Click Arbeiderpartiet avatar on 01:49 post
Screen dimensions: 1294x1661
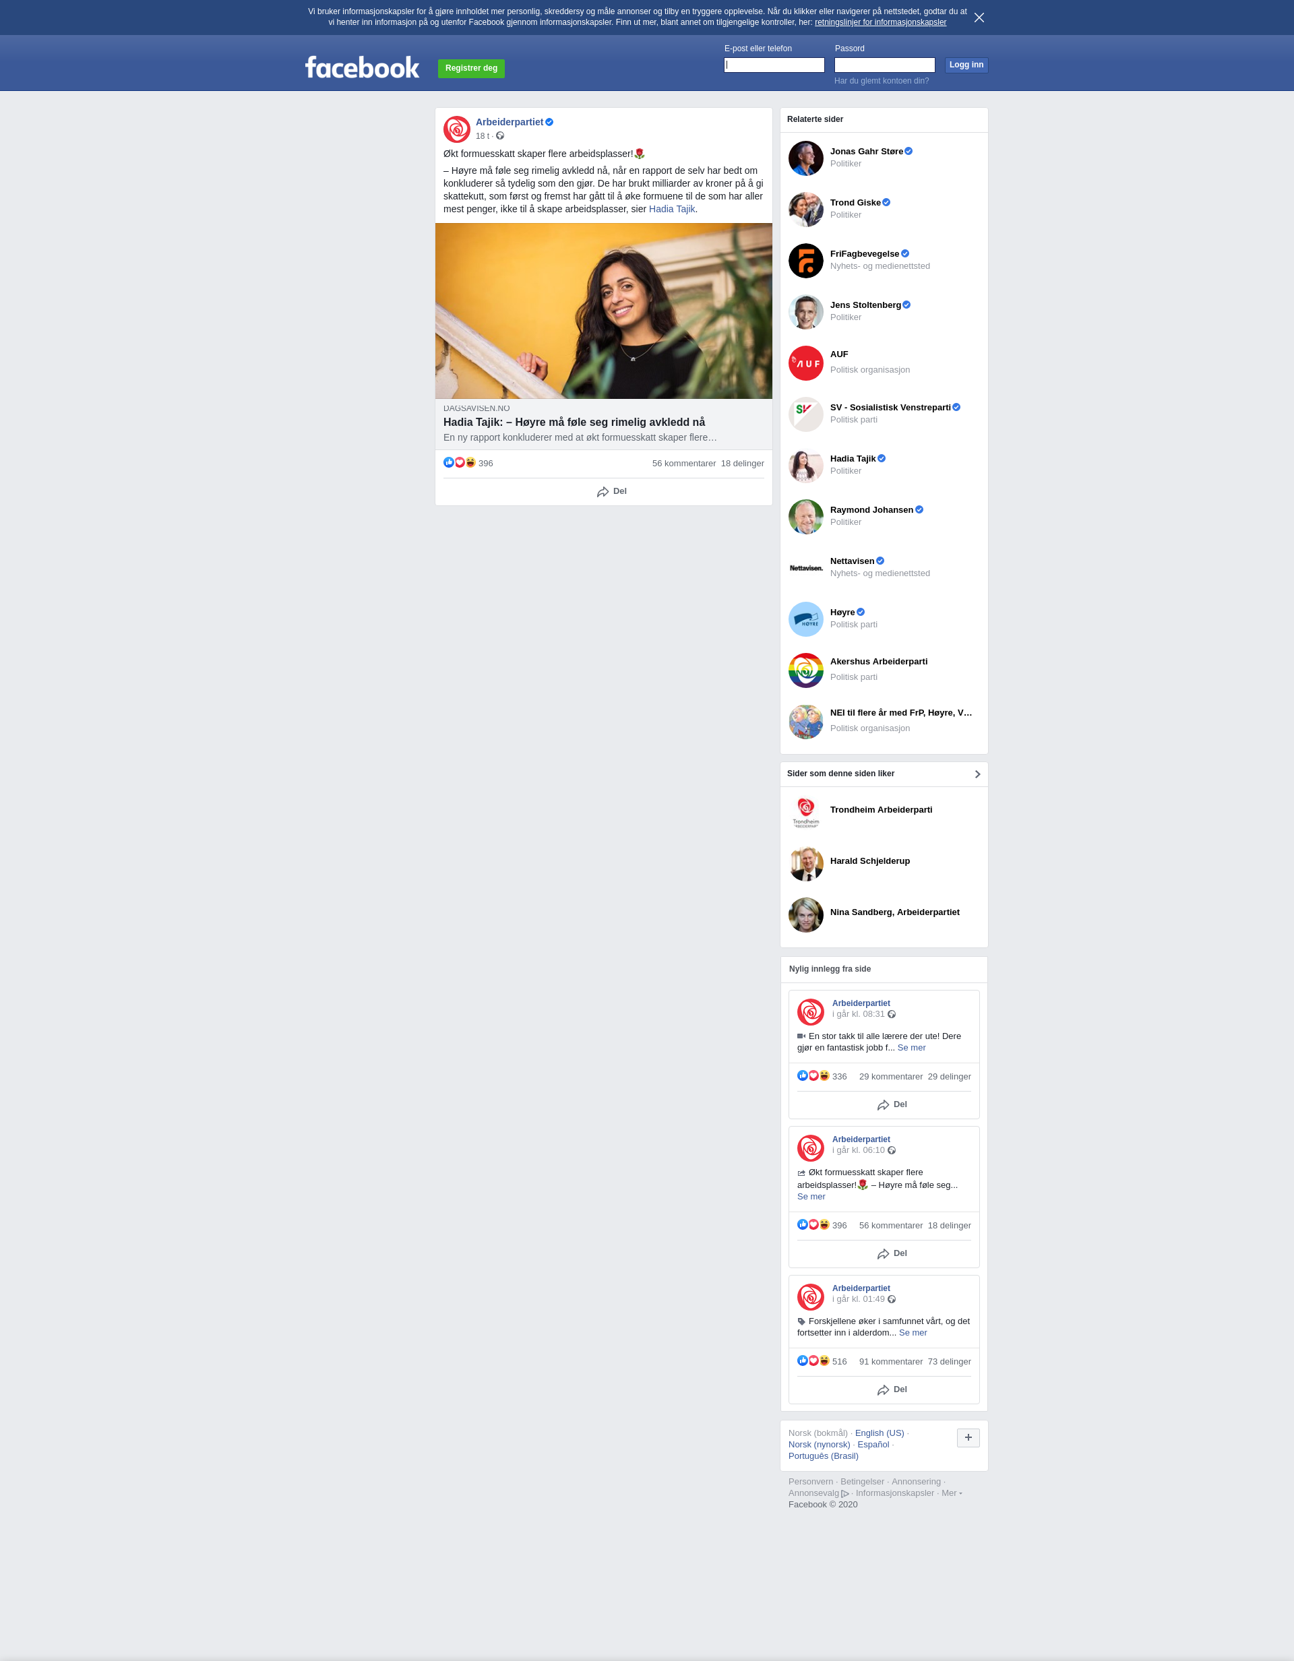[x=810, y=1297]
